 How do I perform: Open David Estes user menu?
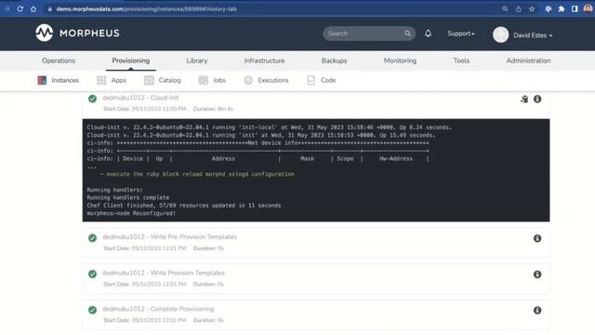tap(533, 35)
